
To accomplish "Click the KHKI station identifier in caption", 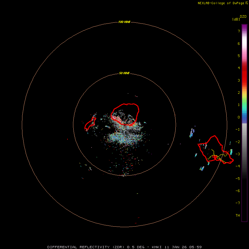I will click(157, 247).
